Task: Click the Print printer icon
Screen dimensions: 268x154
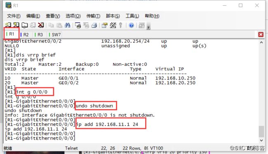Action: point(94,25)
